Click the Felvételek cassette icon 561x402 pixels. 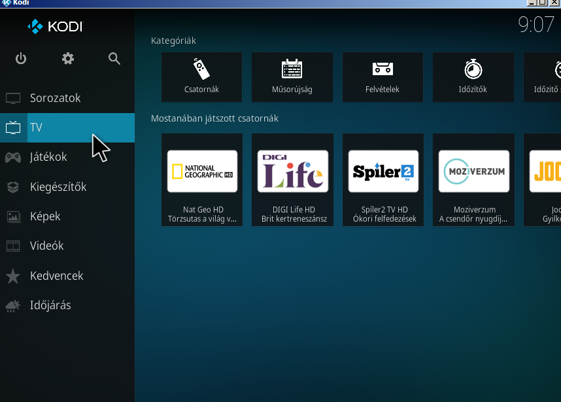click(382, 69)
